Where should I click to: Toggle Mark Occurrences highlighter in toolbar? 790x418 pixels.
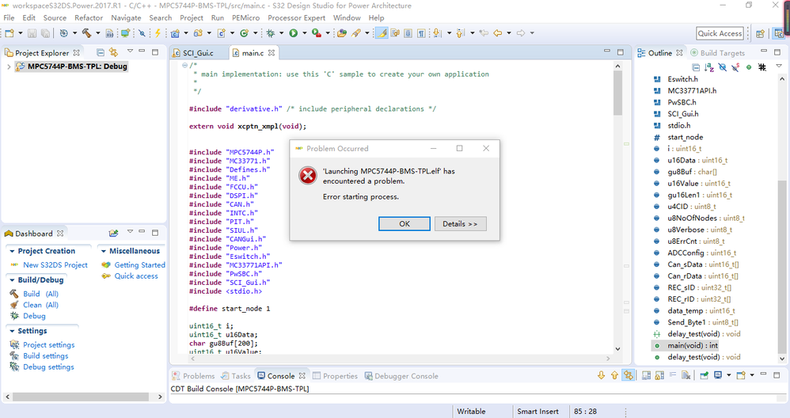pos(382,33)
